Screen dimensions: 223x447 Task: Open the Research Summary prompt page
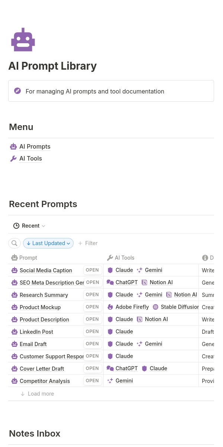coord(44,295)
